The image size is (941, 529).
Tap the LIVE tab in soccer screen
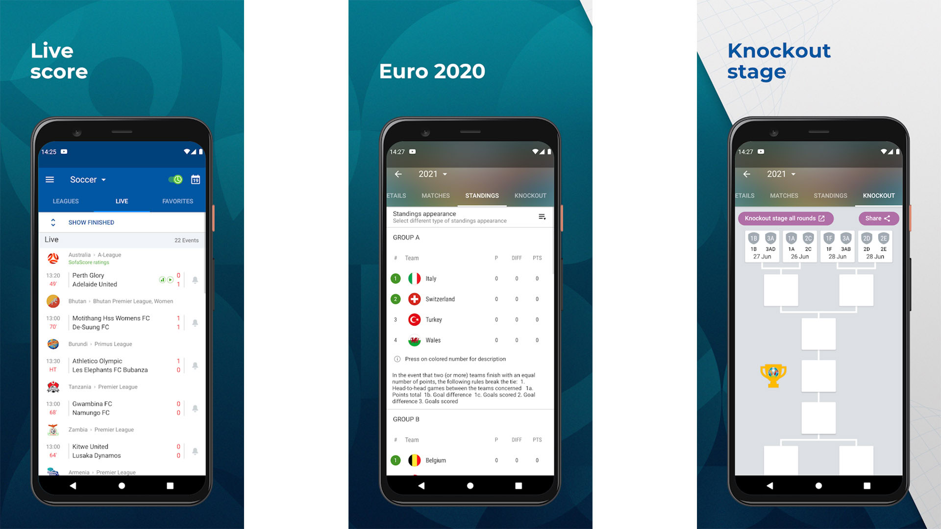[123, 201]
